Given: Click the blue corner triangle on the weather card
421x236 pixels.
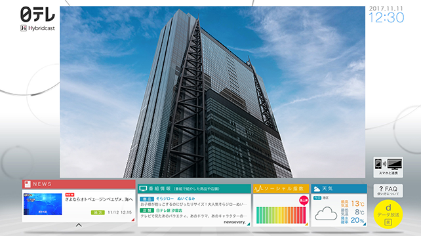Looking at the screenshot, I should tap(365, 224).
